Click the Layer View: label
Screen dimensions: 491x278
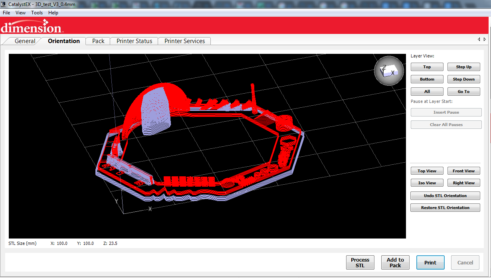422,56
